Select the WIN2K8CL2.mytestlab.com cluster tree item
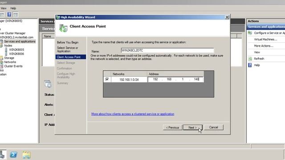 tap(16, 37)
